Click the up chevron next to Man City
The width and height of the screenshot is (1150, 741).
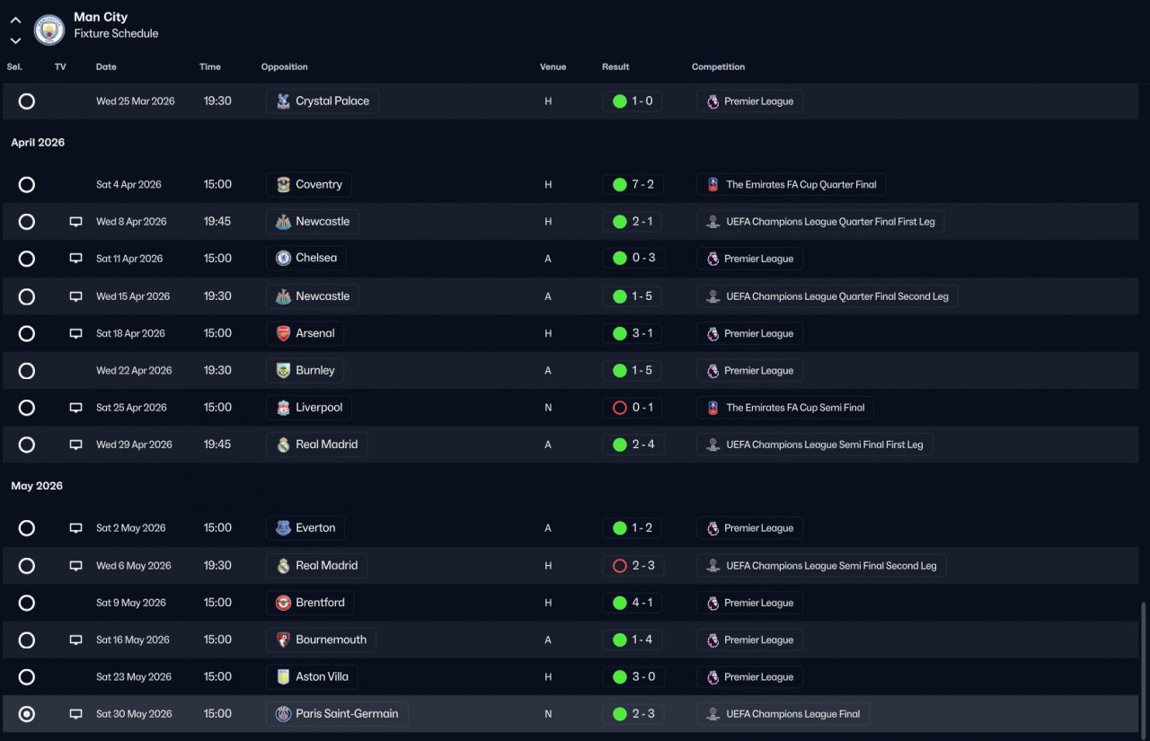pyautogui.click(x=15, y=21)
